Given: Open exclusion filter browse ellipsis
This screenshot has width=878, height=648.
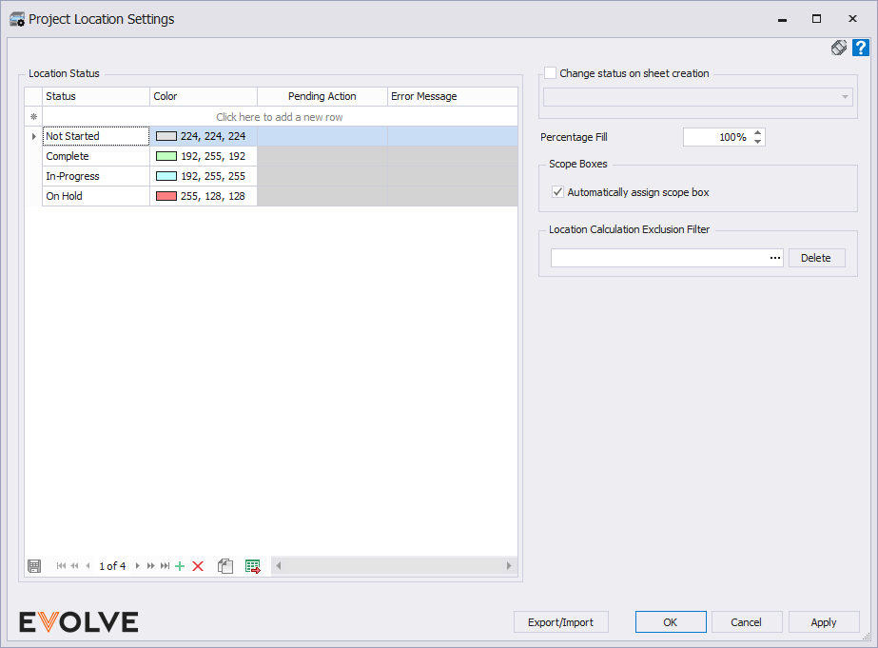Looking at the screenshot, I should [775, 258].
